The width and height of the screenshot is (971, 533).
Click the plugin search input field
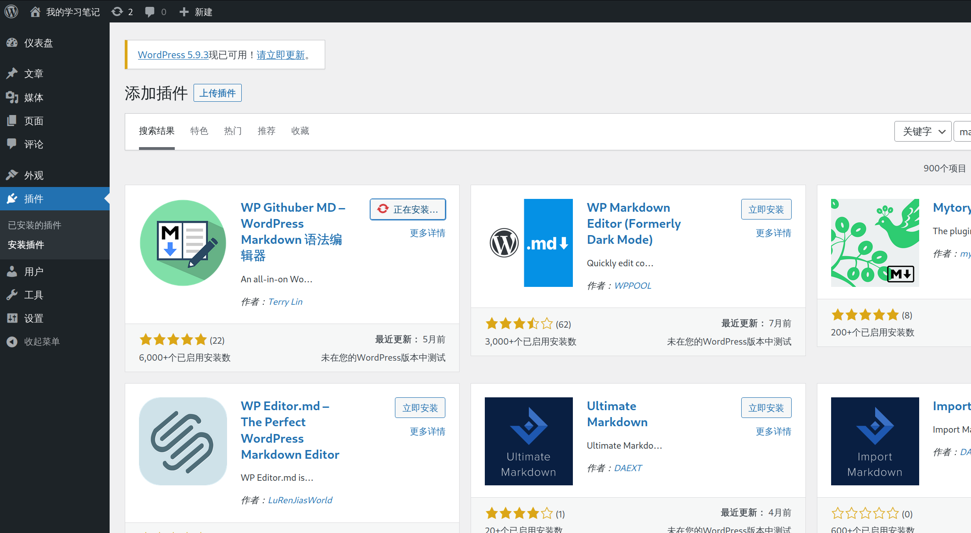click(x=963, y=132)
